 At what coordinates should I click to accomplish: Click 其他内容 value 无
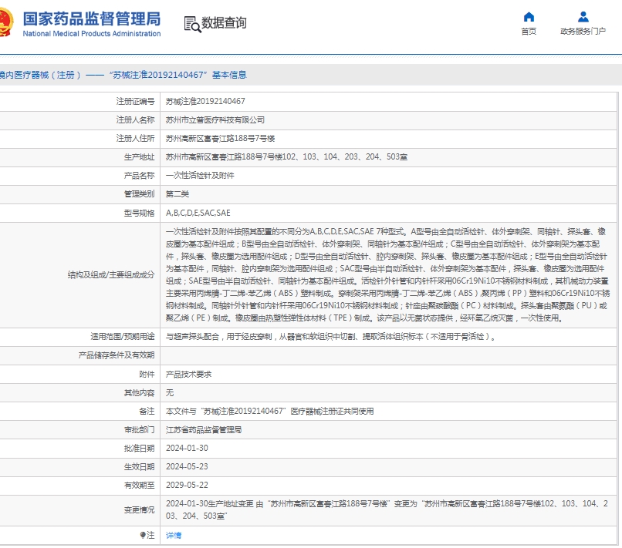coord(170,392)
